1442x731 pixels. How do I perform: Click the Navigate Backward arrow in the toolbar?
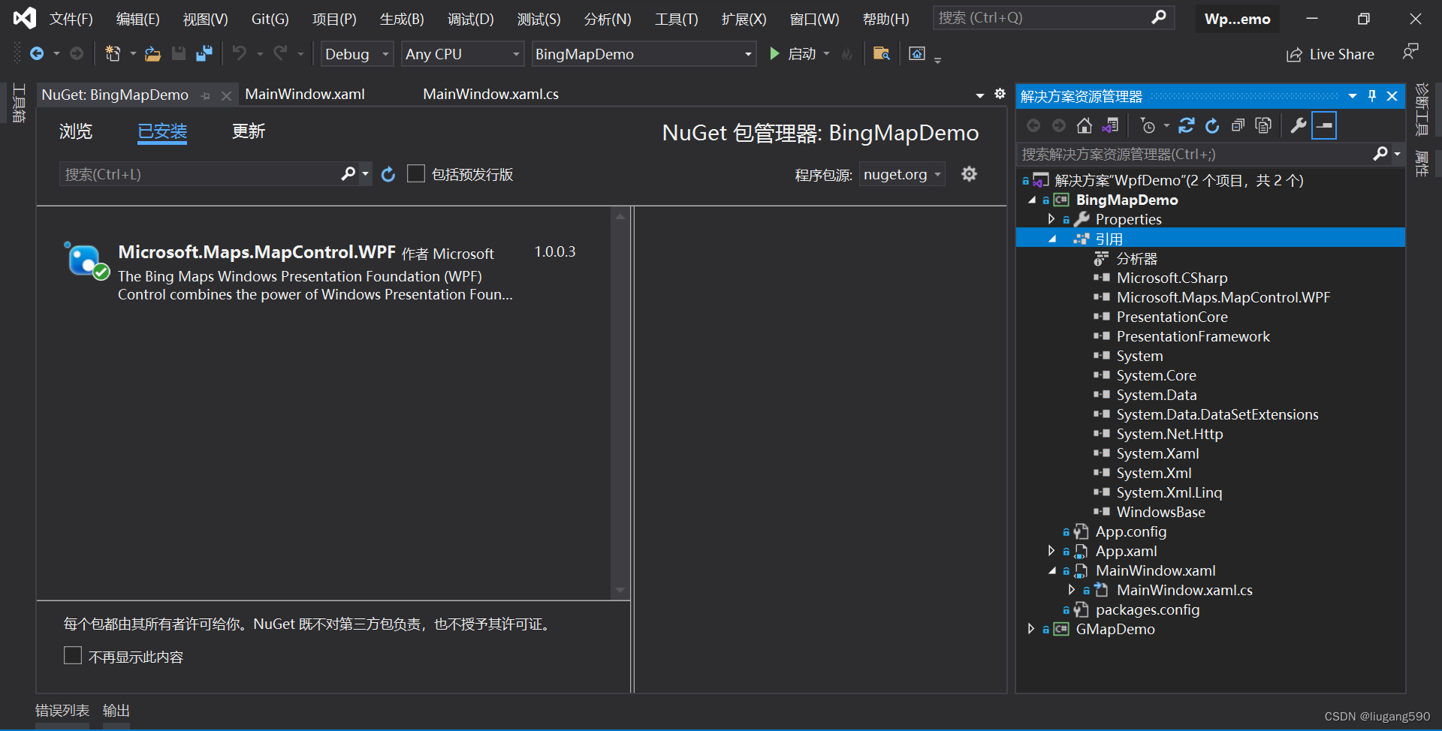point(36,53)
